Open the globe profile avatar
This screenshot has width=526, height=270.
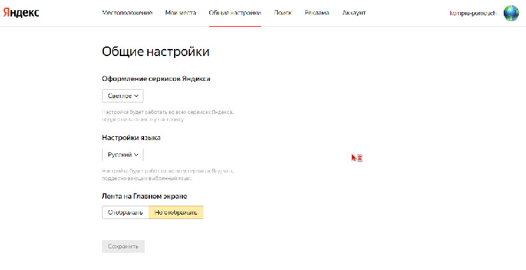click(511, 13)
